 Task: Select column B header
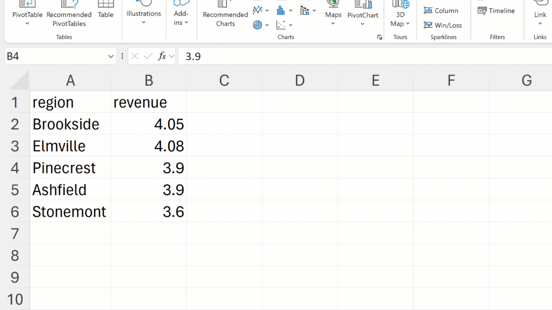click(148, 81)
